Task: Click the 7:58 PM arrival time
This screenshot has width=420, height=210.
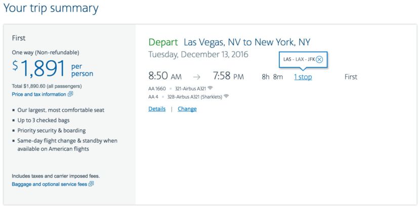Action: point(228,77)
